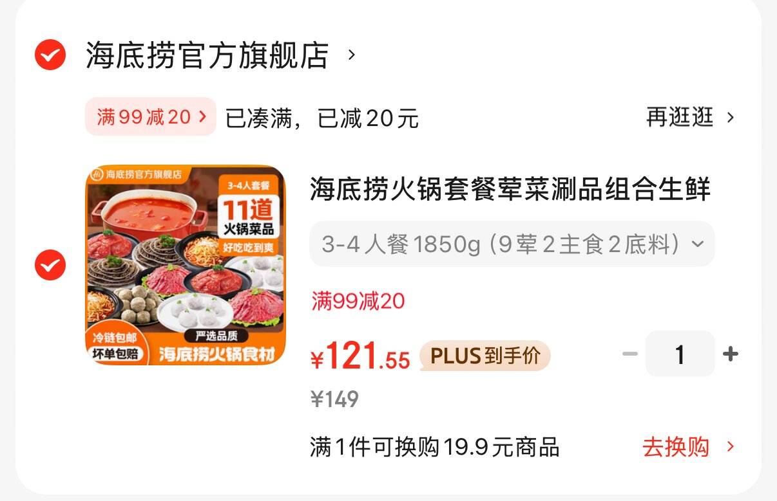Tap the arrow beside the store name
Viewport: 777px width, 501px height.
coord(351,55)
